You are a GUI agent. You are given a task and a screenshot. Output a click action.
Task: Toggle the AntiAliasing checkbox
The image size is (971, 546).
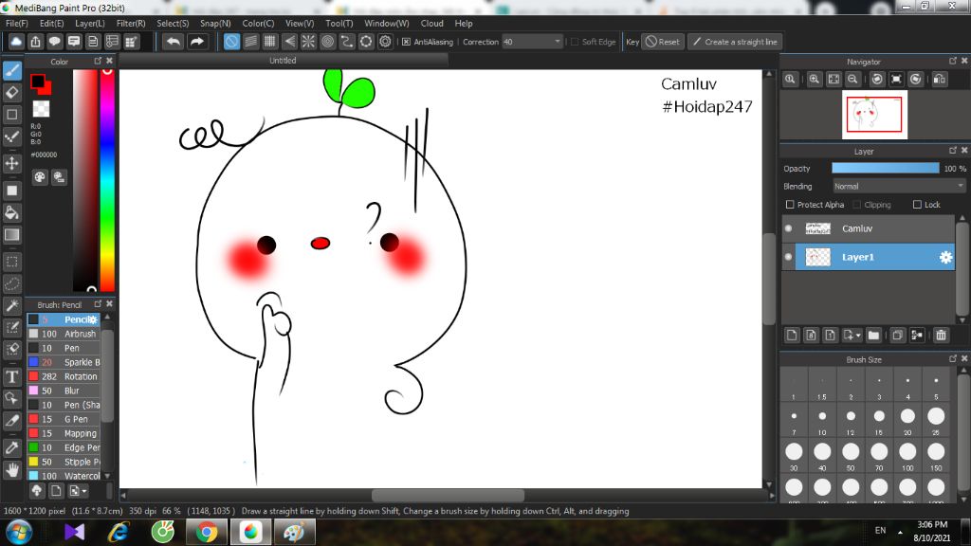(x=406, y=42)
